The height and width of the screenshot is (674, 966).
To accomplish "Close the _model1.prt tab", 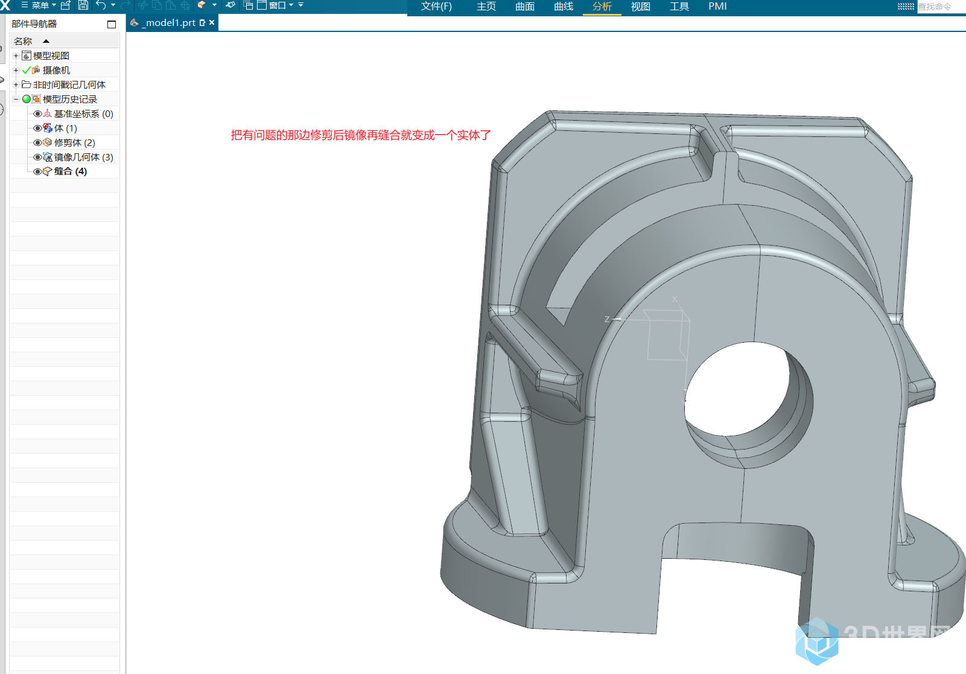I will [212, 23].
